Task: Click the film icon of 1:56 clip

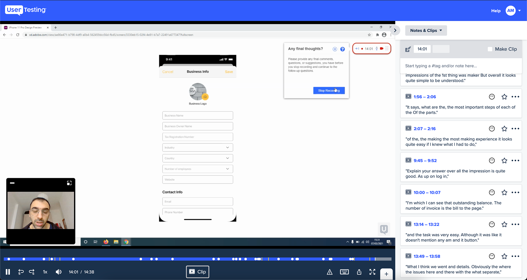Action: tap(408, 97)
